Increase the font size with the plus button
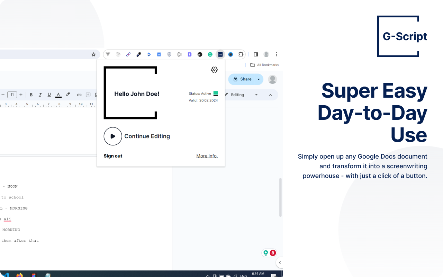 coord(21,95)
